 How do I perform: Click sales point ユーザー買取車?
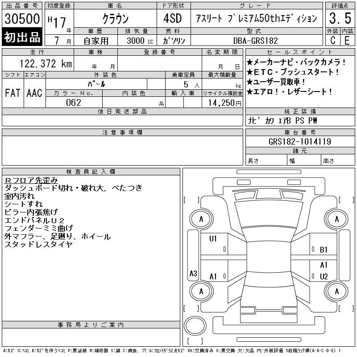[276, 82]
